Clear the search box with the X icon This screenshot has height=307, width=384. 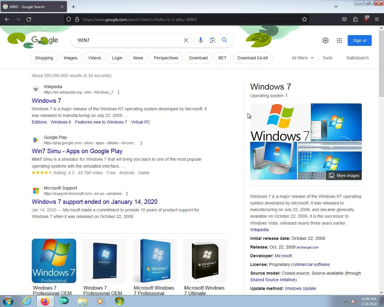click(186, 40)
